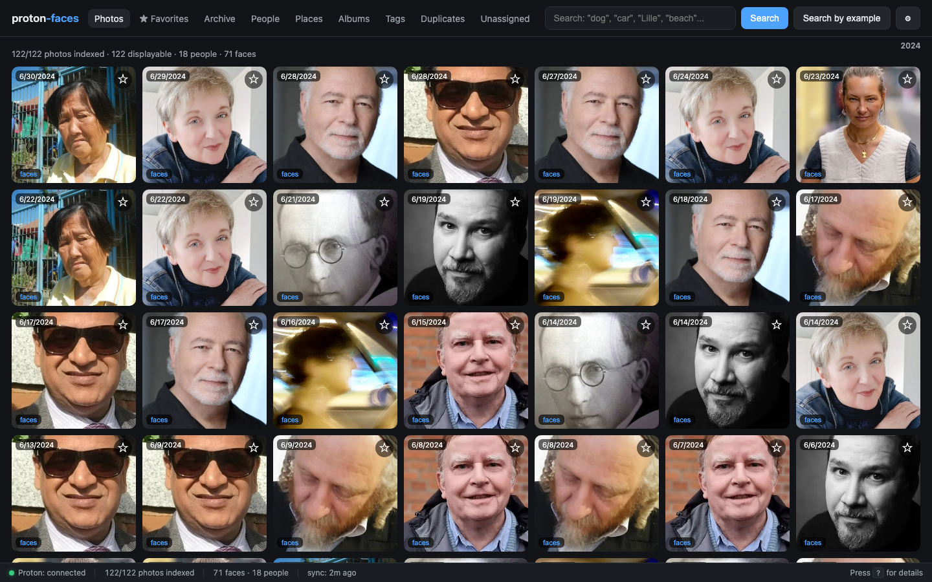The width and height of the screenshot is (932, 582).
Task: Open the 6/24/2024 photo thumbnail
Action: [x=727, y=125]
